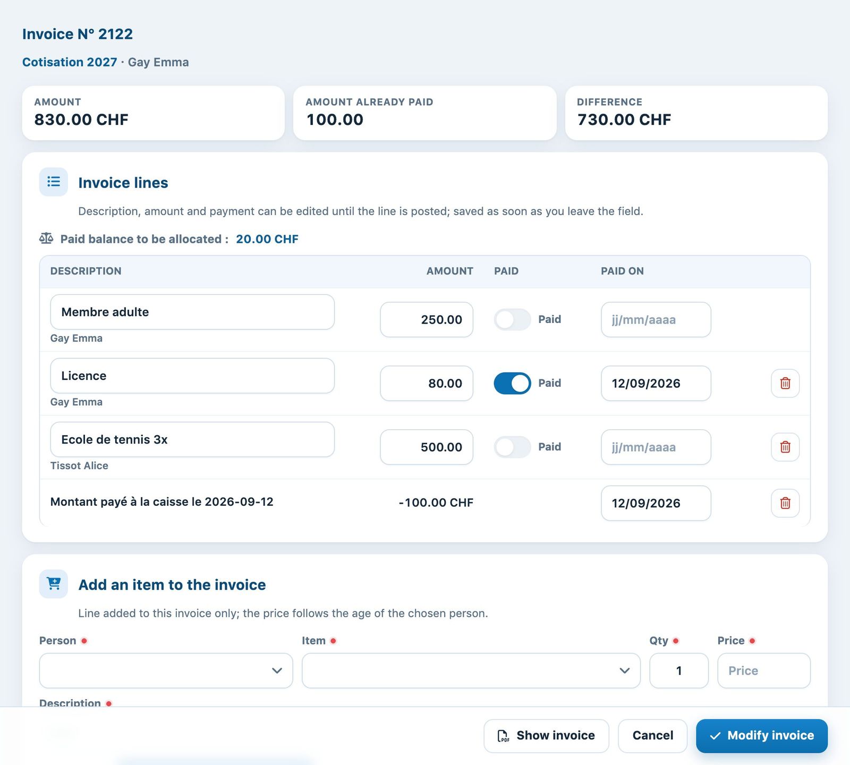The height and width of the screenshot is (765, 850).
Task: Click the balance scale icon
Action: (x=46, y=239)
